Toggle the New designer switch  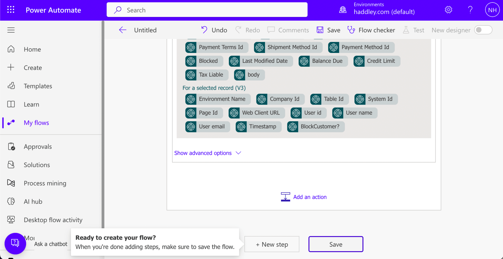tap(483, 30)
